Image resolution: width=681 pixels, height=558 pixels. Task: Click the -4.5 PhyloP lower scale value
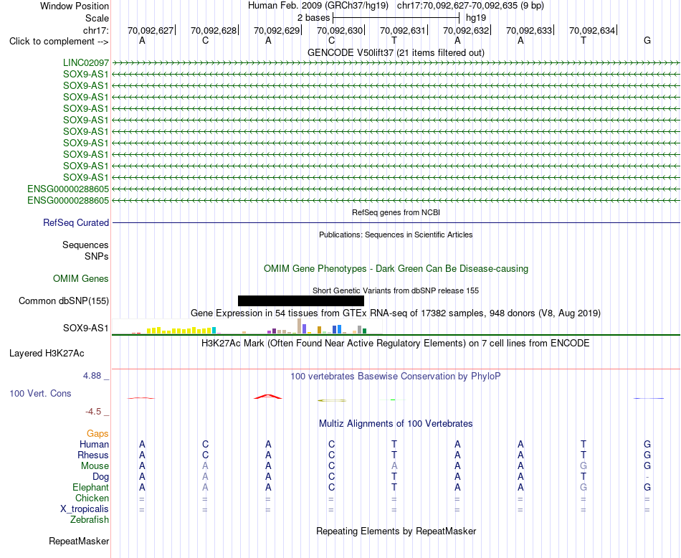point(93,412)
